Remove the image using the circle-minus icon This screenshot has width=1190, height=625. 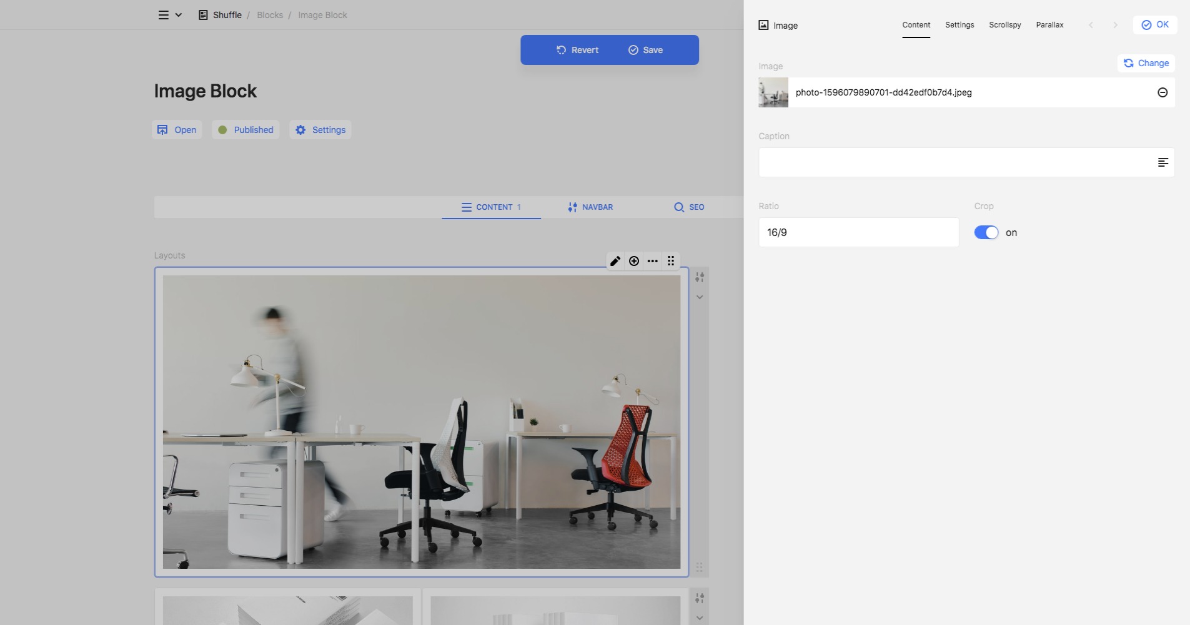[1163, 92]
